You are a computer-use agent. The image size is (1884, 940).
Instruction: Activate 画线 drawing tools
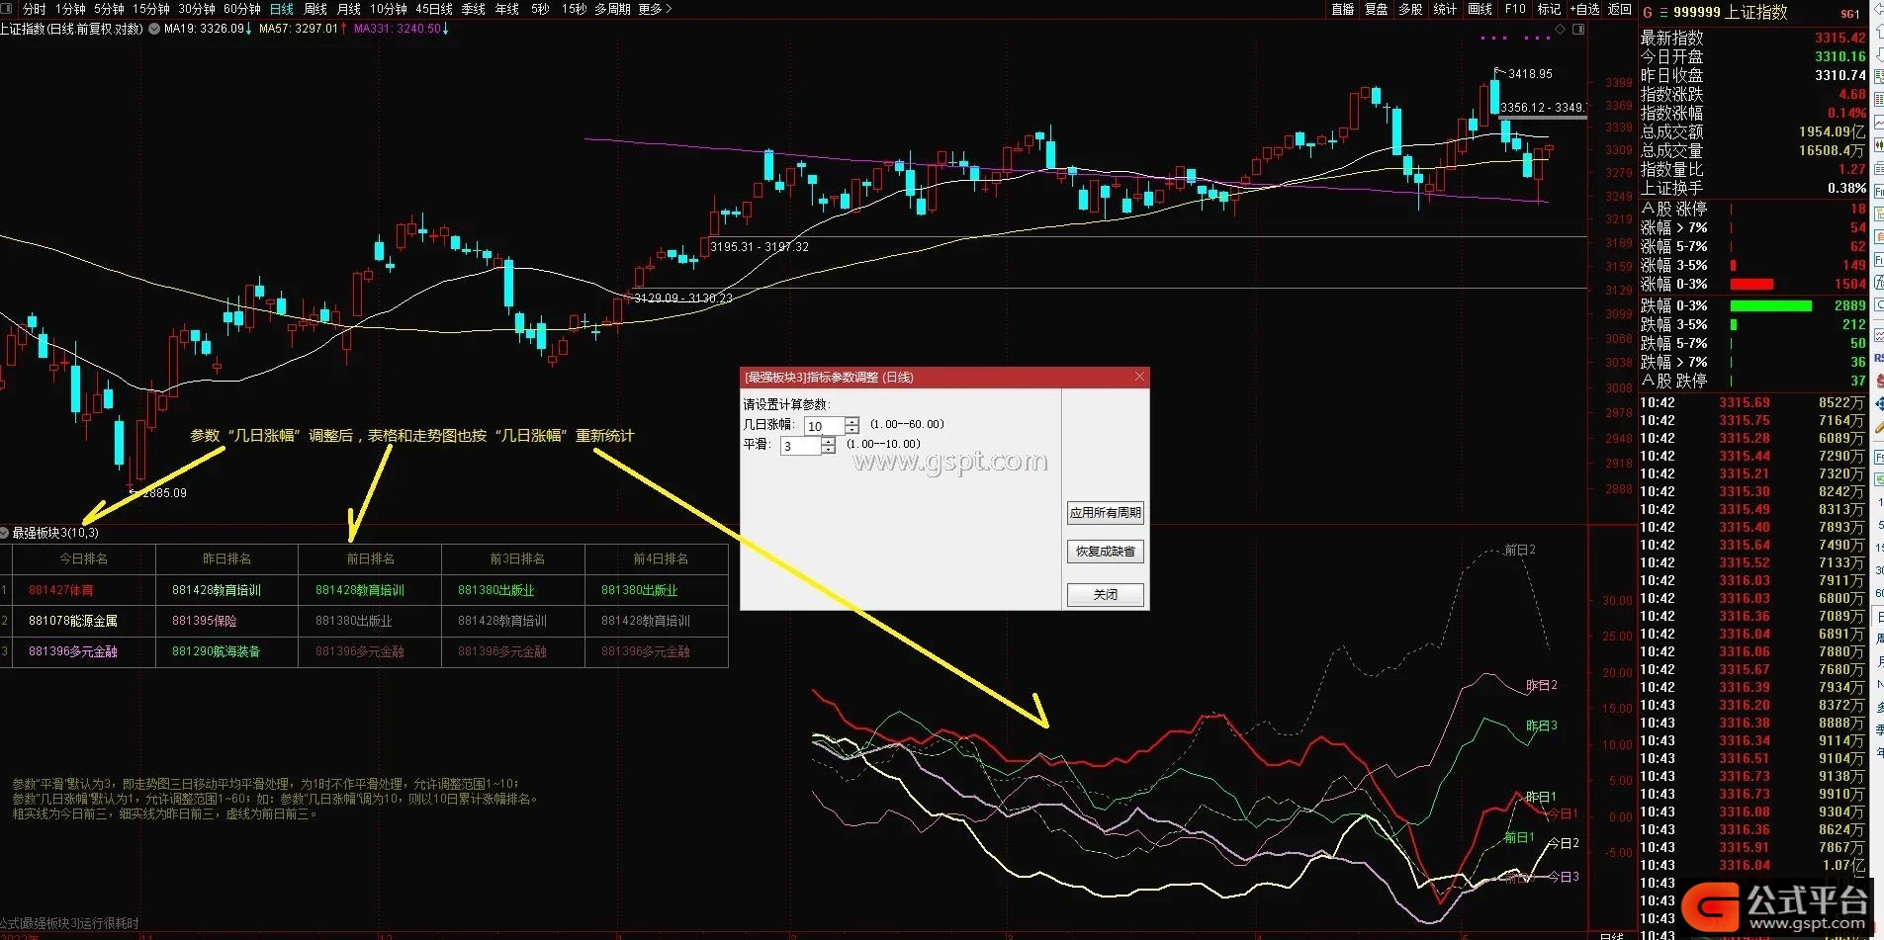click(1480, 9)
